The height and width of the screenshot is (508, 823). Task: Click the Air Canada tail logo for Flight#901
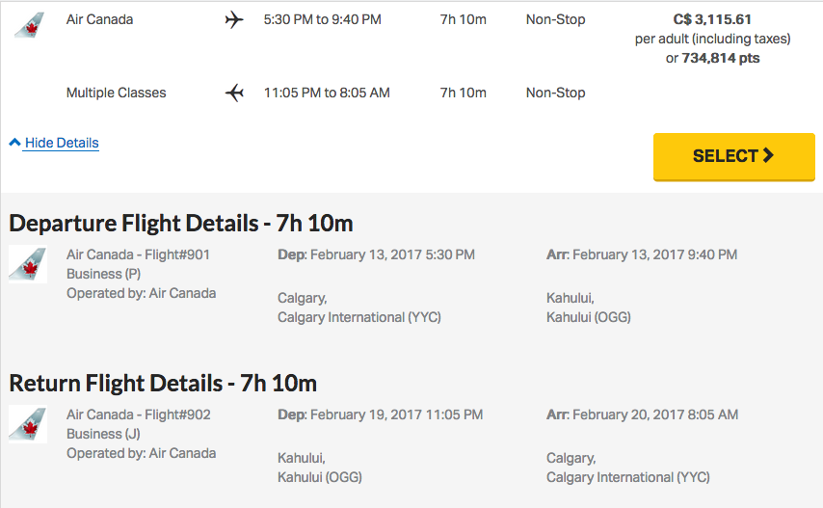[x=28, y=264]
